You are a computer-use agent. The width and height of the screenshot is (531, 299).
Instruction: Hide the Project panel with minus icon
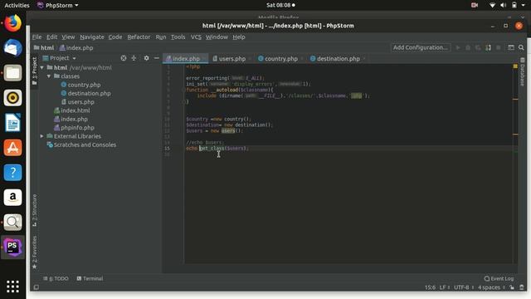pyautogui.click(x=157, y=58)
